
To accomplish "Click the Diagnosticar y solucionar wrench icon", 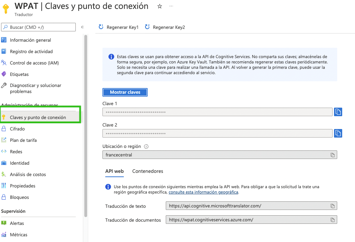I will tap(4, 86).
